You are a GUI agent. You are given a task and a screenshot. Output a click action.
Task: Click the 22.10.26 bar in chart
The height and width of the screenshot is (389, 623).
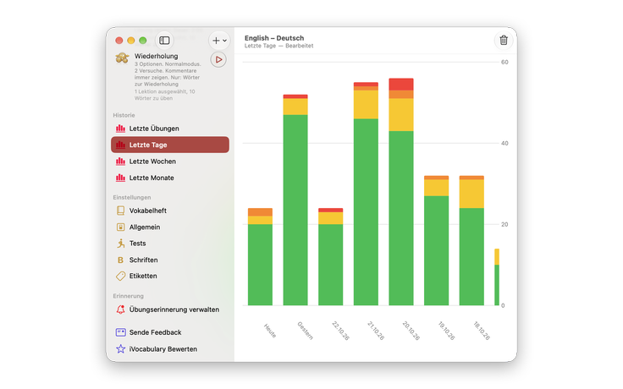pos(331,257)
